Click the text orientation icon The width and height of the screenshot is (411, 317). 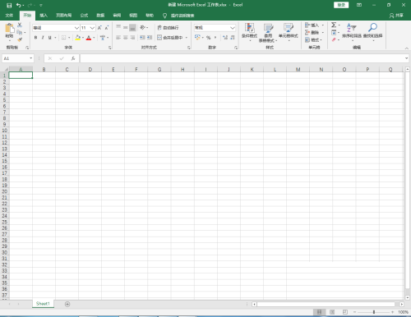(x=142, y=27)
